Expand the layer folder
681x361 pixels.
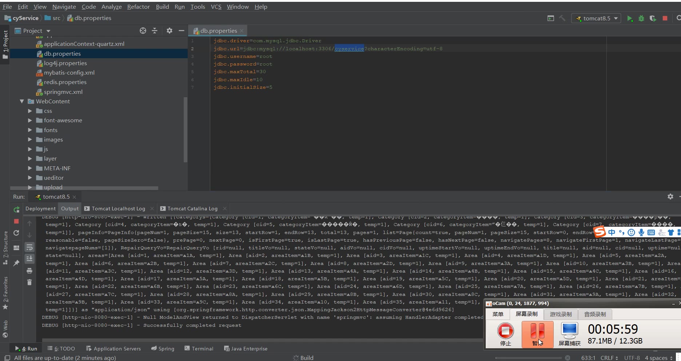pos(30,158)
